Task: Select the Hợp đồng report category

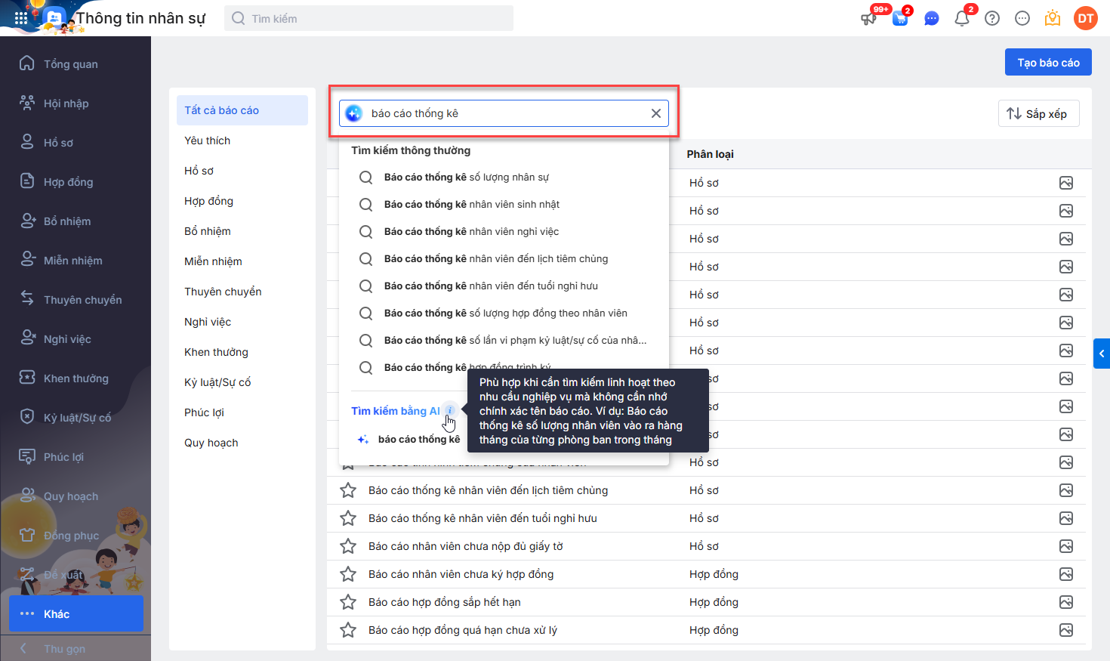Action: point(242,201)
